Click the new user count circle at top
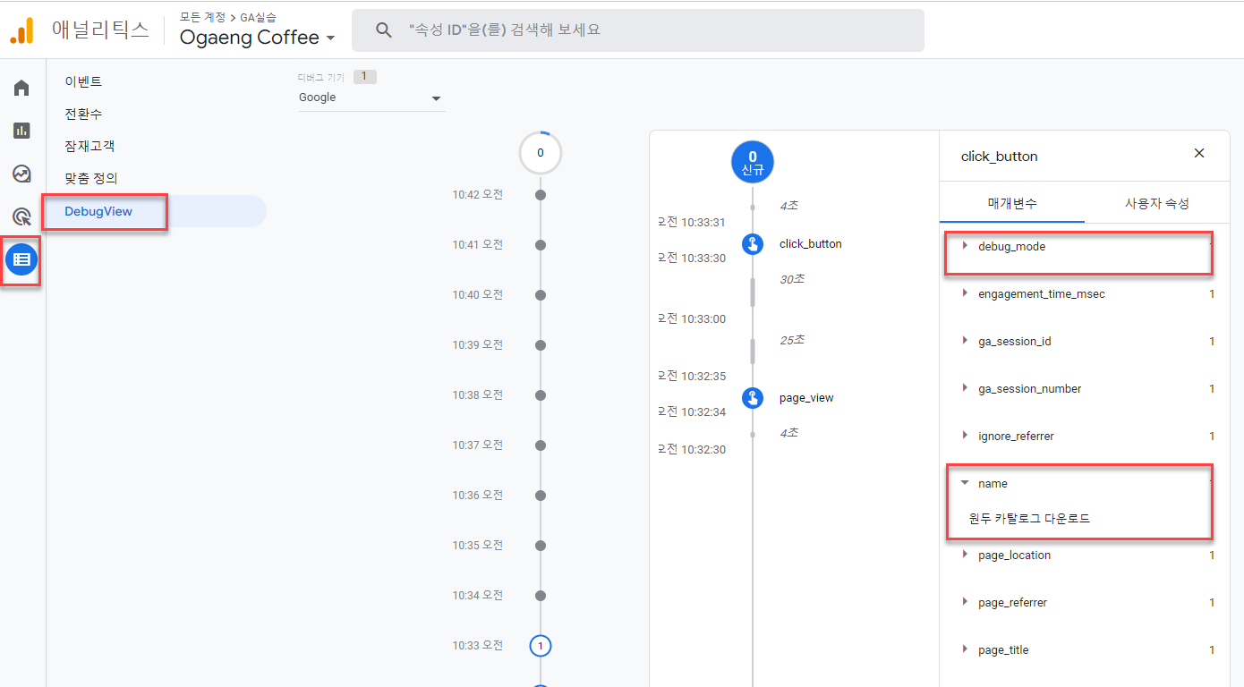This screenshot has height=687, width=1244. coord(753,162)
